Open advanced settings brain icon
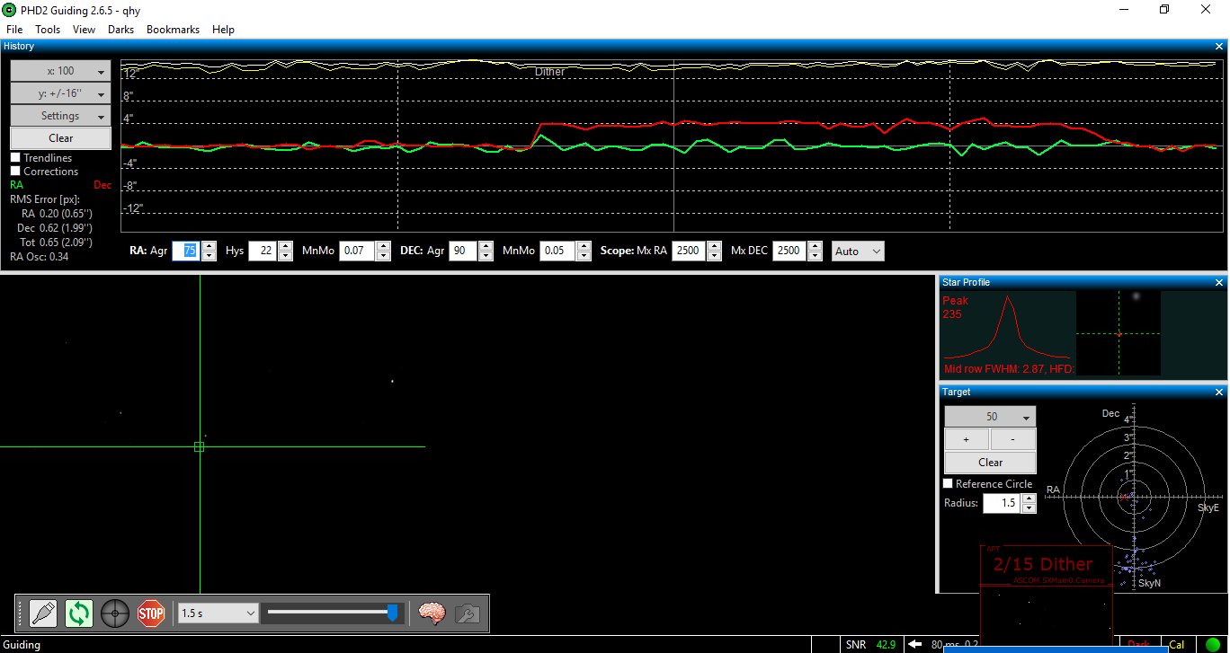The image size is (1230, 653). tap(432, 613)
